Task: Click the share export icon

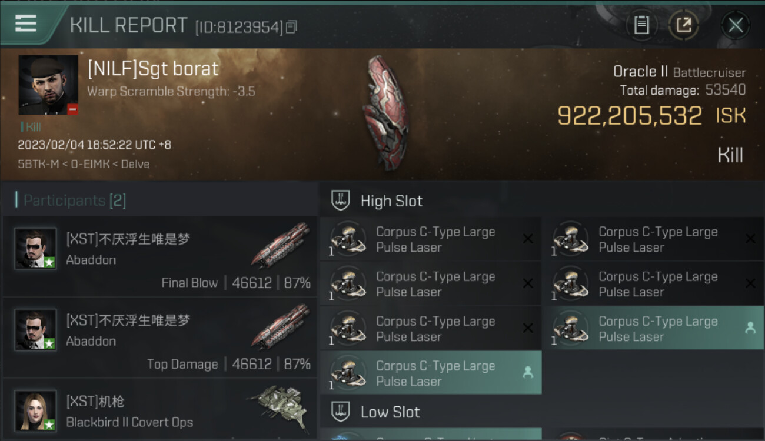Action: coord(684,25)
